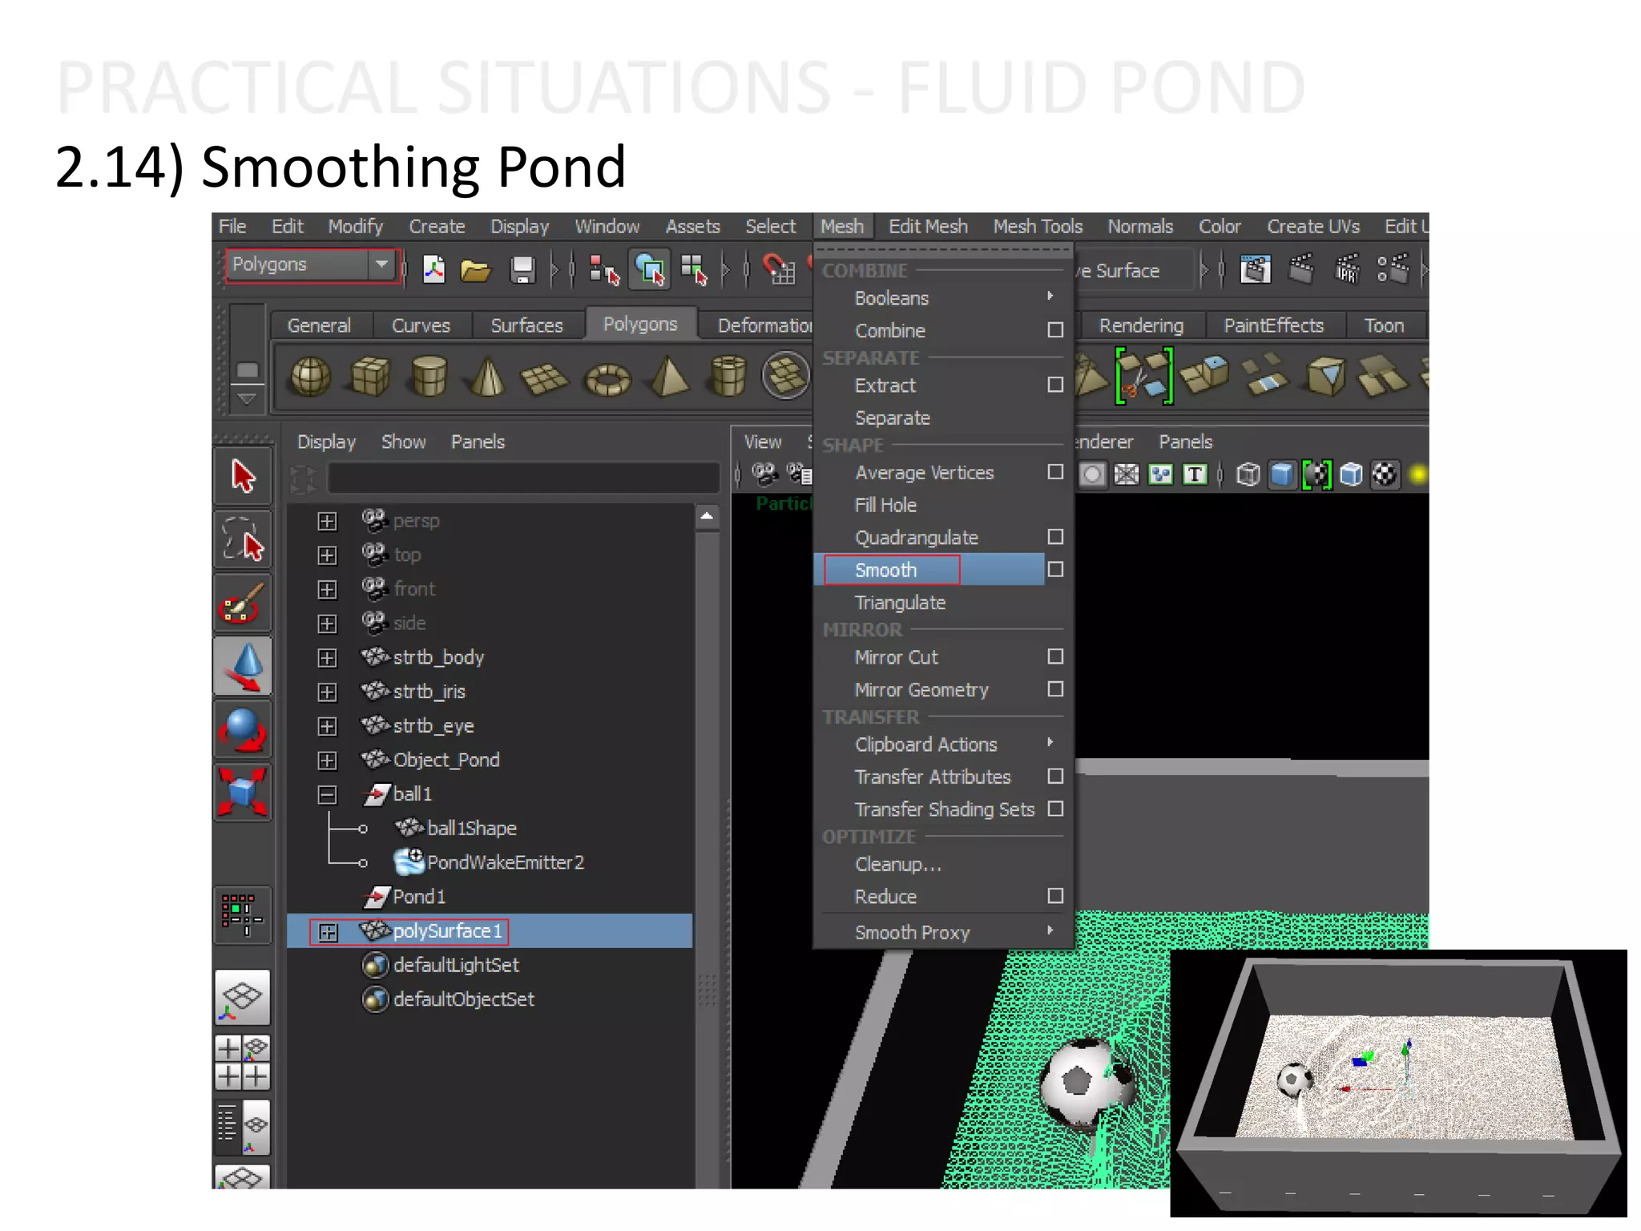Select defaultLightSet in the Outliner
Screen dimensions: 1641x1231
click(455, 965)
